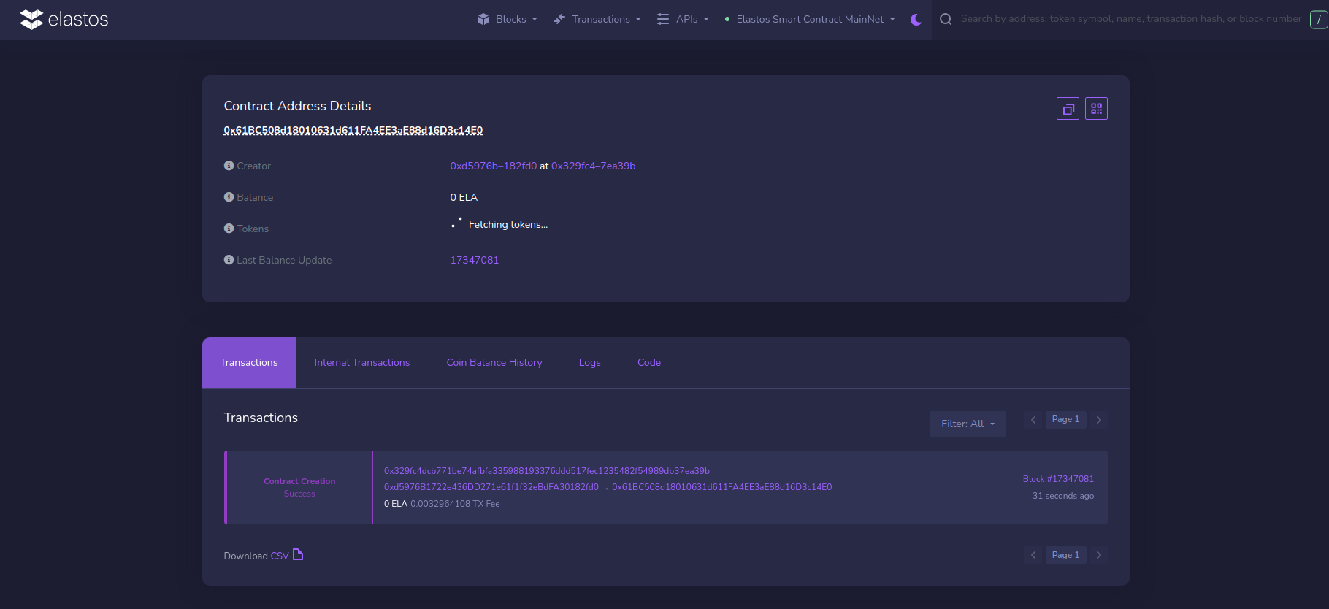1329x609 pixels.
Task: Expand the Filter: All dropdown
Action: pos(967,424)
